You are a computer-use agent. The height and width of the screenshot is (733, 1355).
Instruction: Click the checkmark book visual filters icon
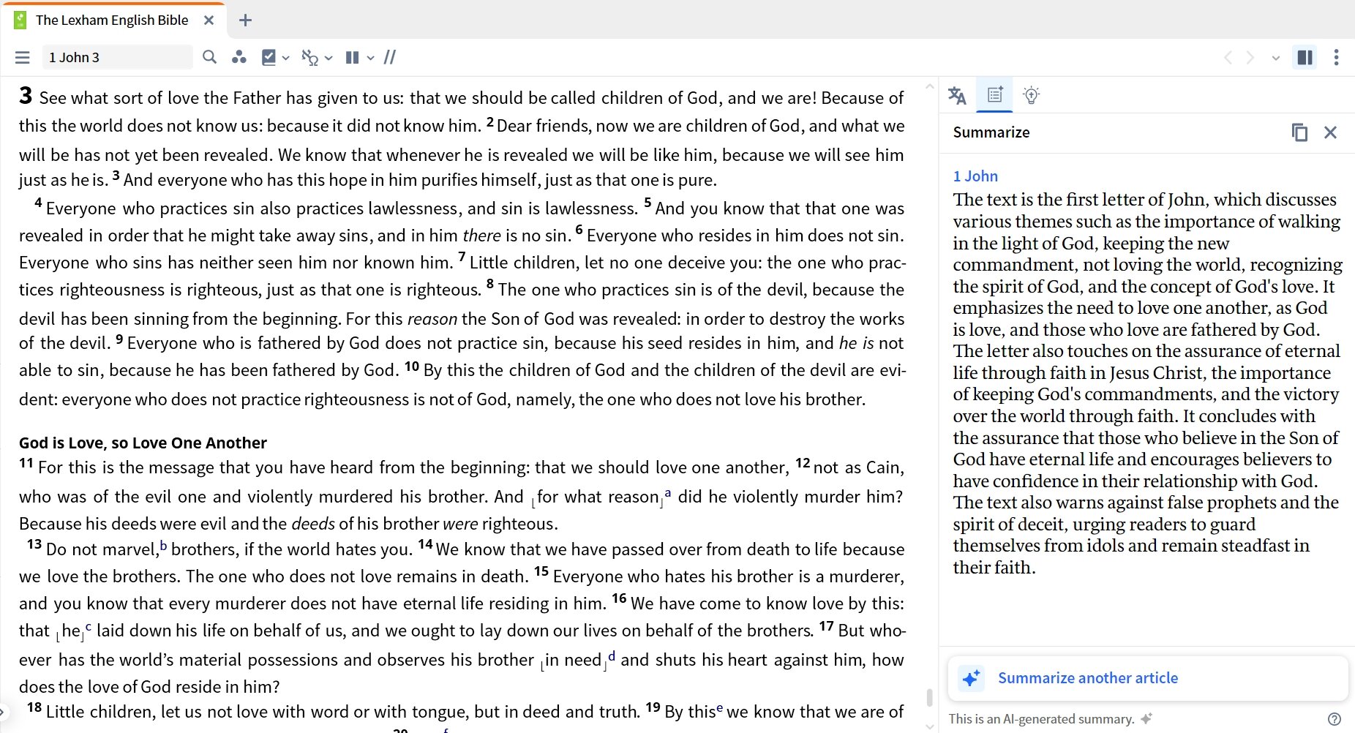click(x=269, y=57)
